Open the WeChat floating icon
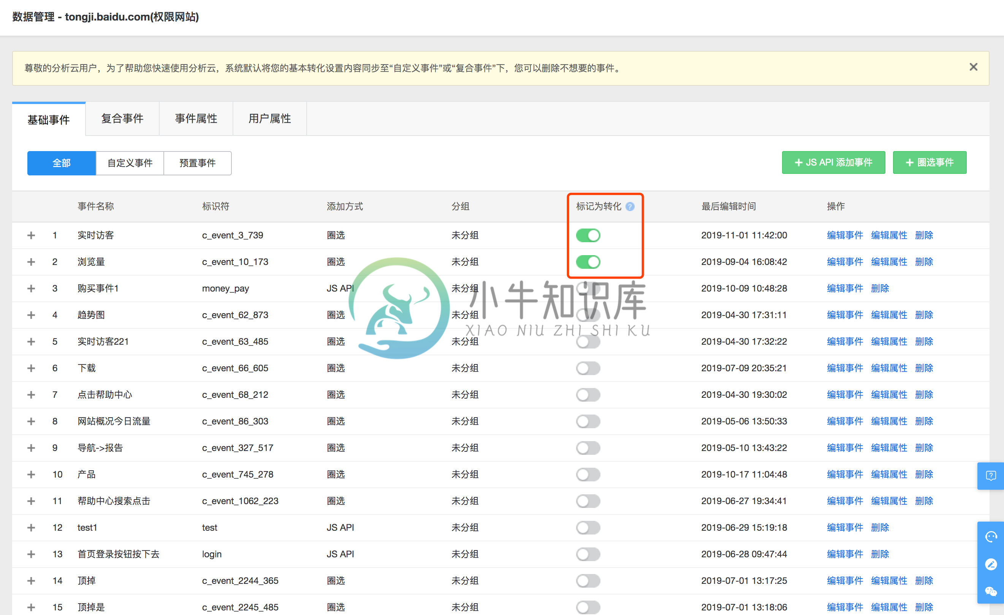This screenshot has height=615, width=1004. (x=991, y=591)
